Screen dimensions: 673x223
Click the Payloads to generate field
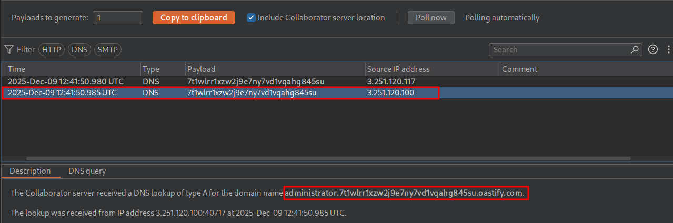(118, 18)
